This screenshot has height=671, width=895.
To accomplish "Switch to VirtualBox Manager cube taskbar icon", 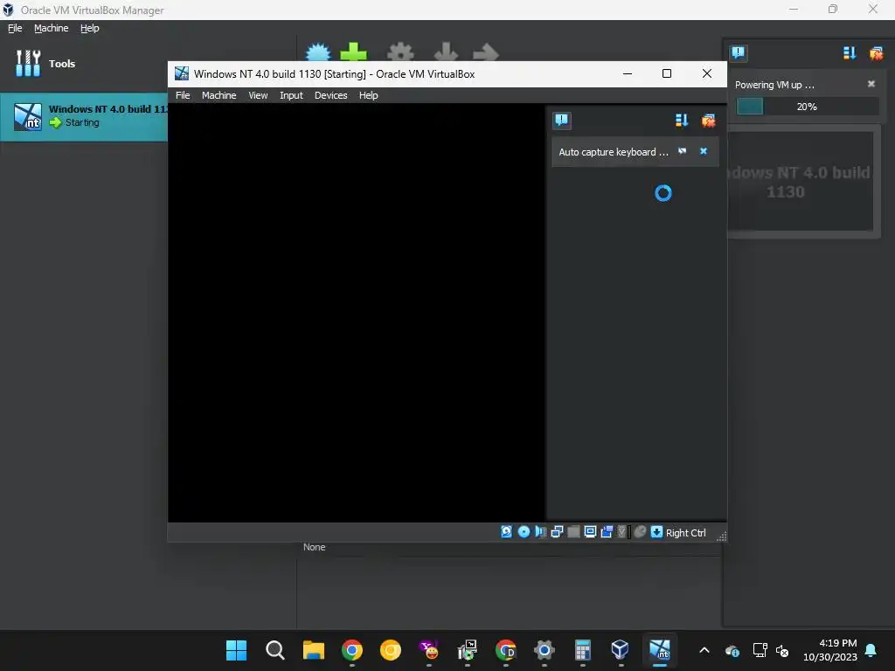I will point(621,650).
